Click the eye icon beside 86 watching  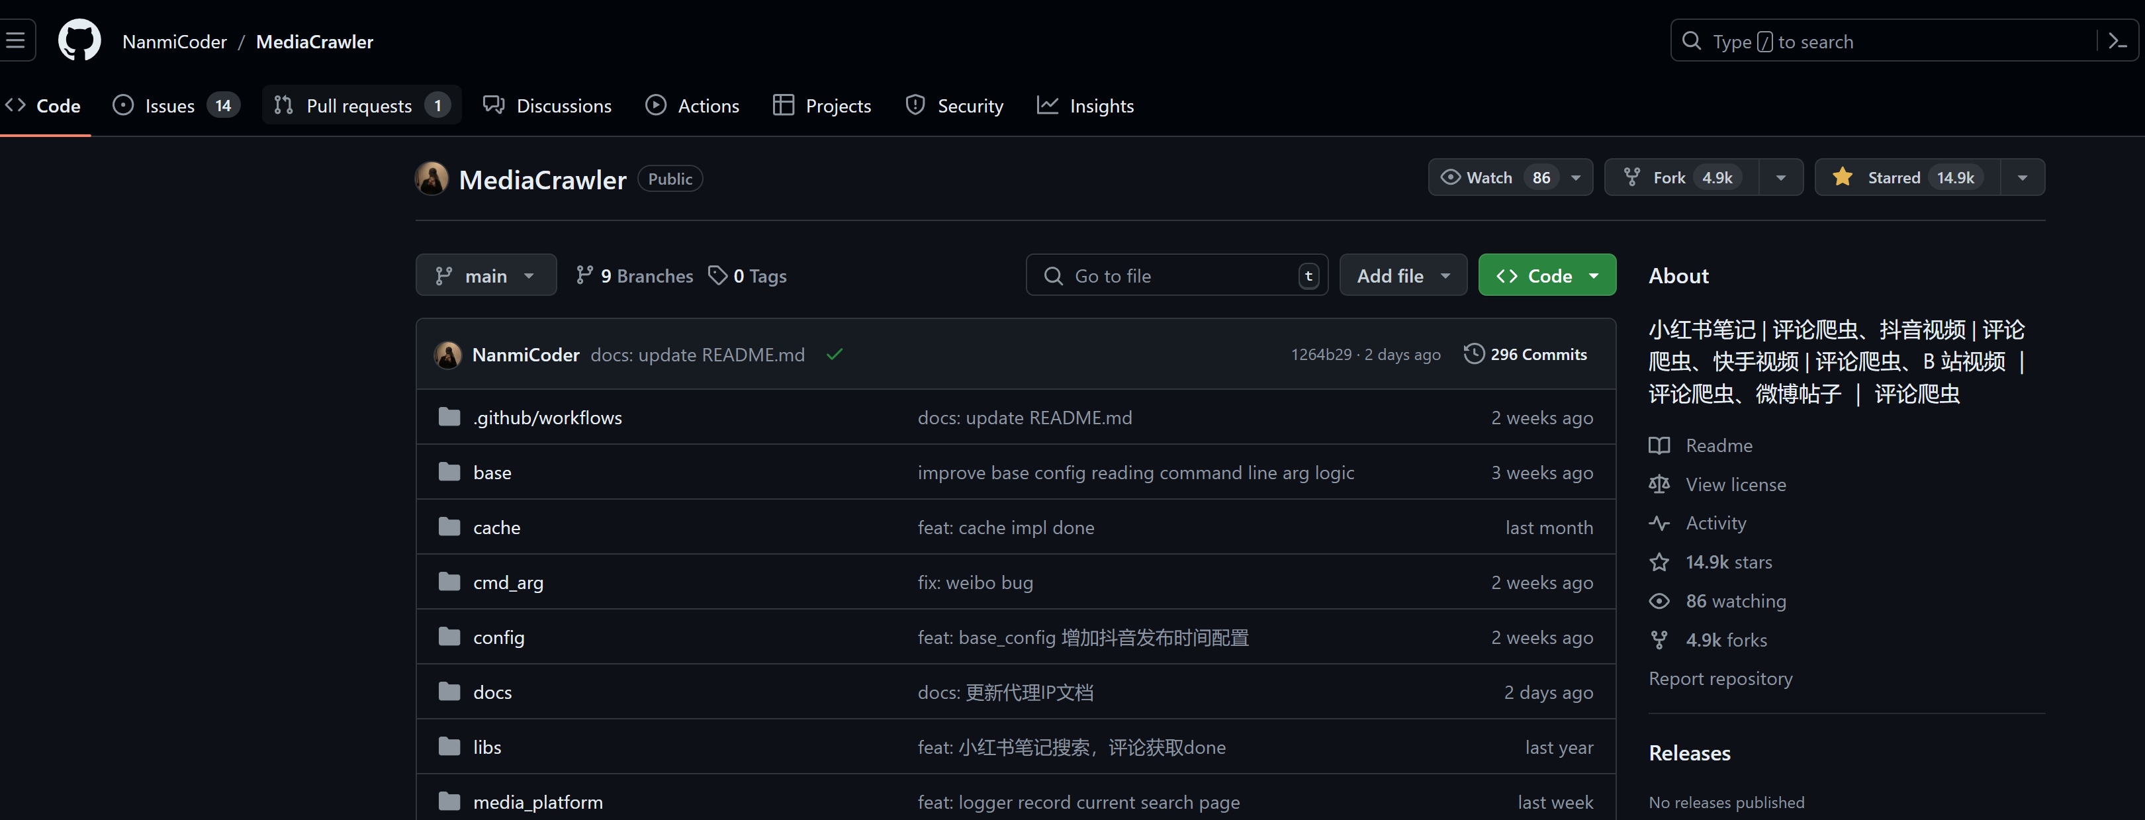click(1659, 601)
